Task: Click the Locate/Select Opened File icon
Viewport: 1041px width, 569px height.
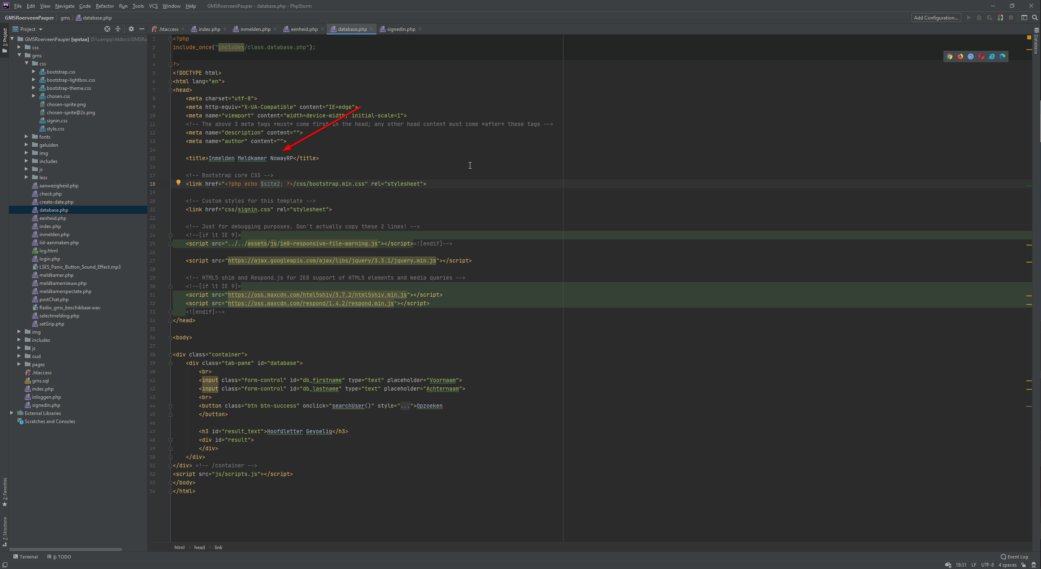Action: tap(107, 29)
